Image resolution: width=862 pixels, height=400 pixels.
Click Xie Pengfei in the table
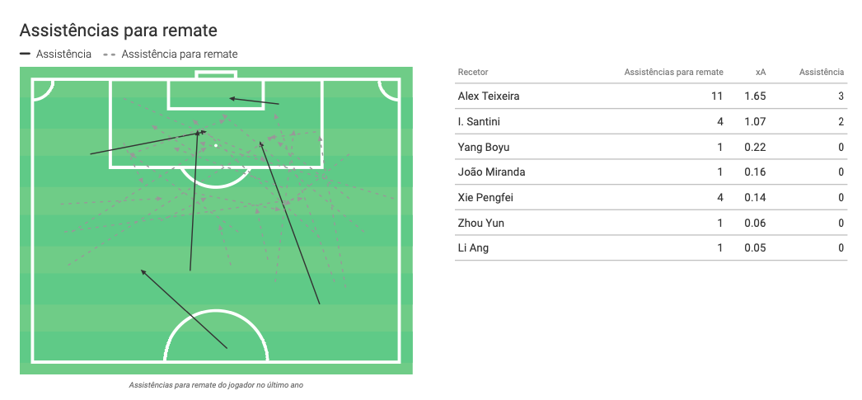coord(485,197)
